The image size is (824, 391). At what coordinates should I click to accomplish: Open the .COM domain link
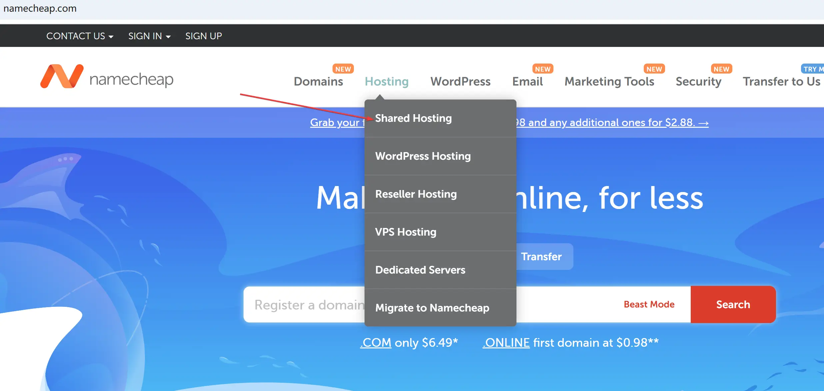[x=376, y=342]
